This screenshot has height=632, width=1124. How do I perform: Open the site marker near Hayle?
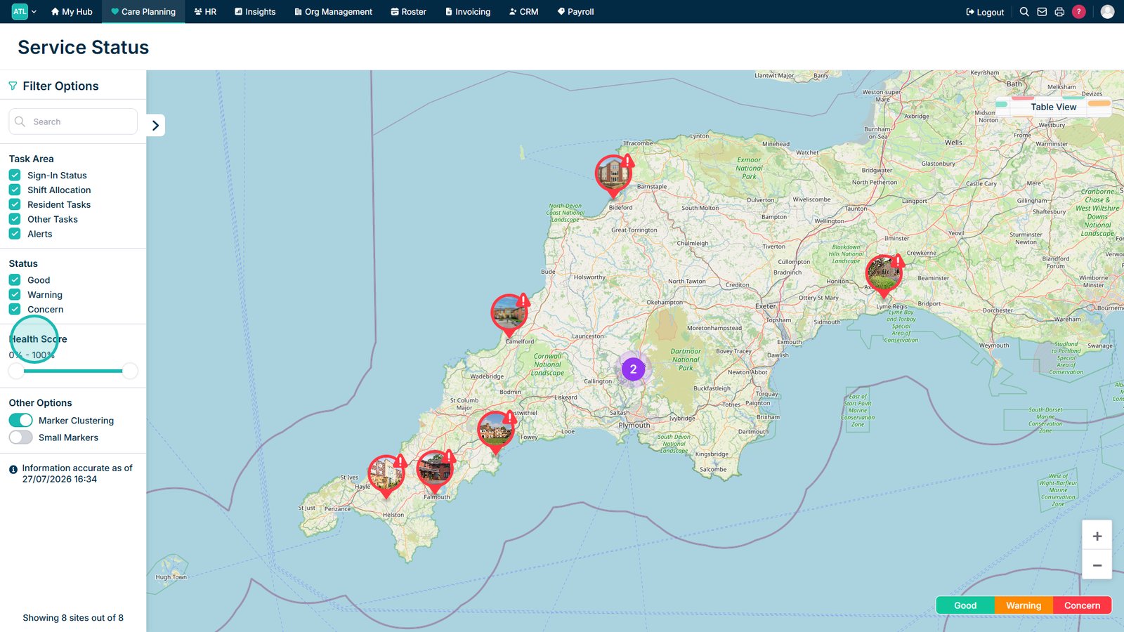(386, 474)
